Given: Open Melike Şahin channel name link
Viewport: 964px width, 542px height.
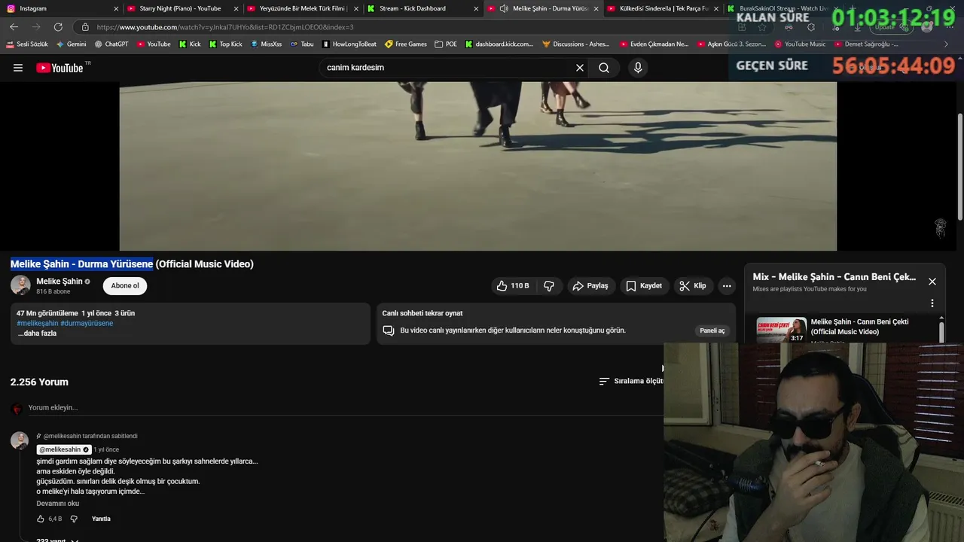Looking at the screenshot, I should (x=59, y=282).
